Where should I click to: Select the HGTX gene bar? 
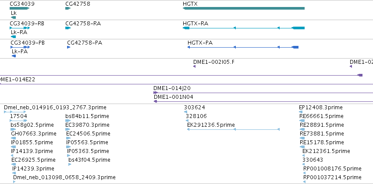coord(244,9)
